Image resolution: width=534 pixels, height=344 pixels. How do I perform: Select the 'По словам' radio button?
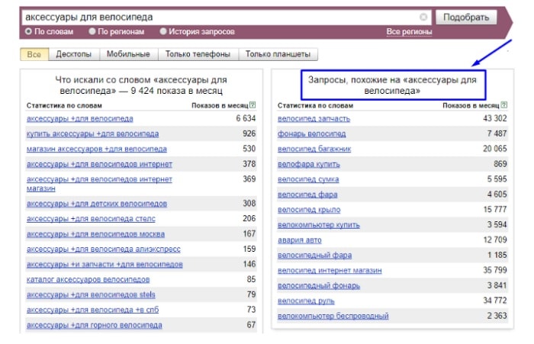tap(29, 32)
